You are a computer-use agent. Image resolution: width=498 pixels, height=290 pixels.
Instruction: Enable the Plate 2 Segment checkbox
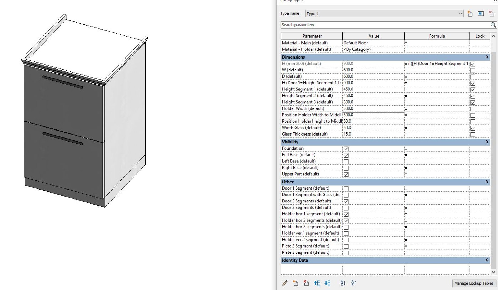point(346,247)
